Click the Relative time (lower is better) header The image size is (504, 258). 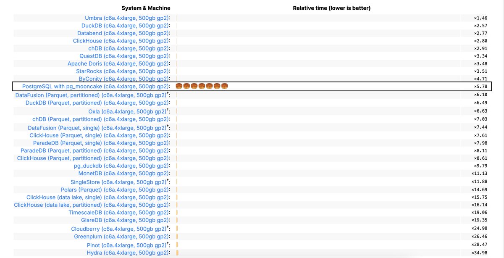click(x=332, y=8)
